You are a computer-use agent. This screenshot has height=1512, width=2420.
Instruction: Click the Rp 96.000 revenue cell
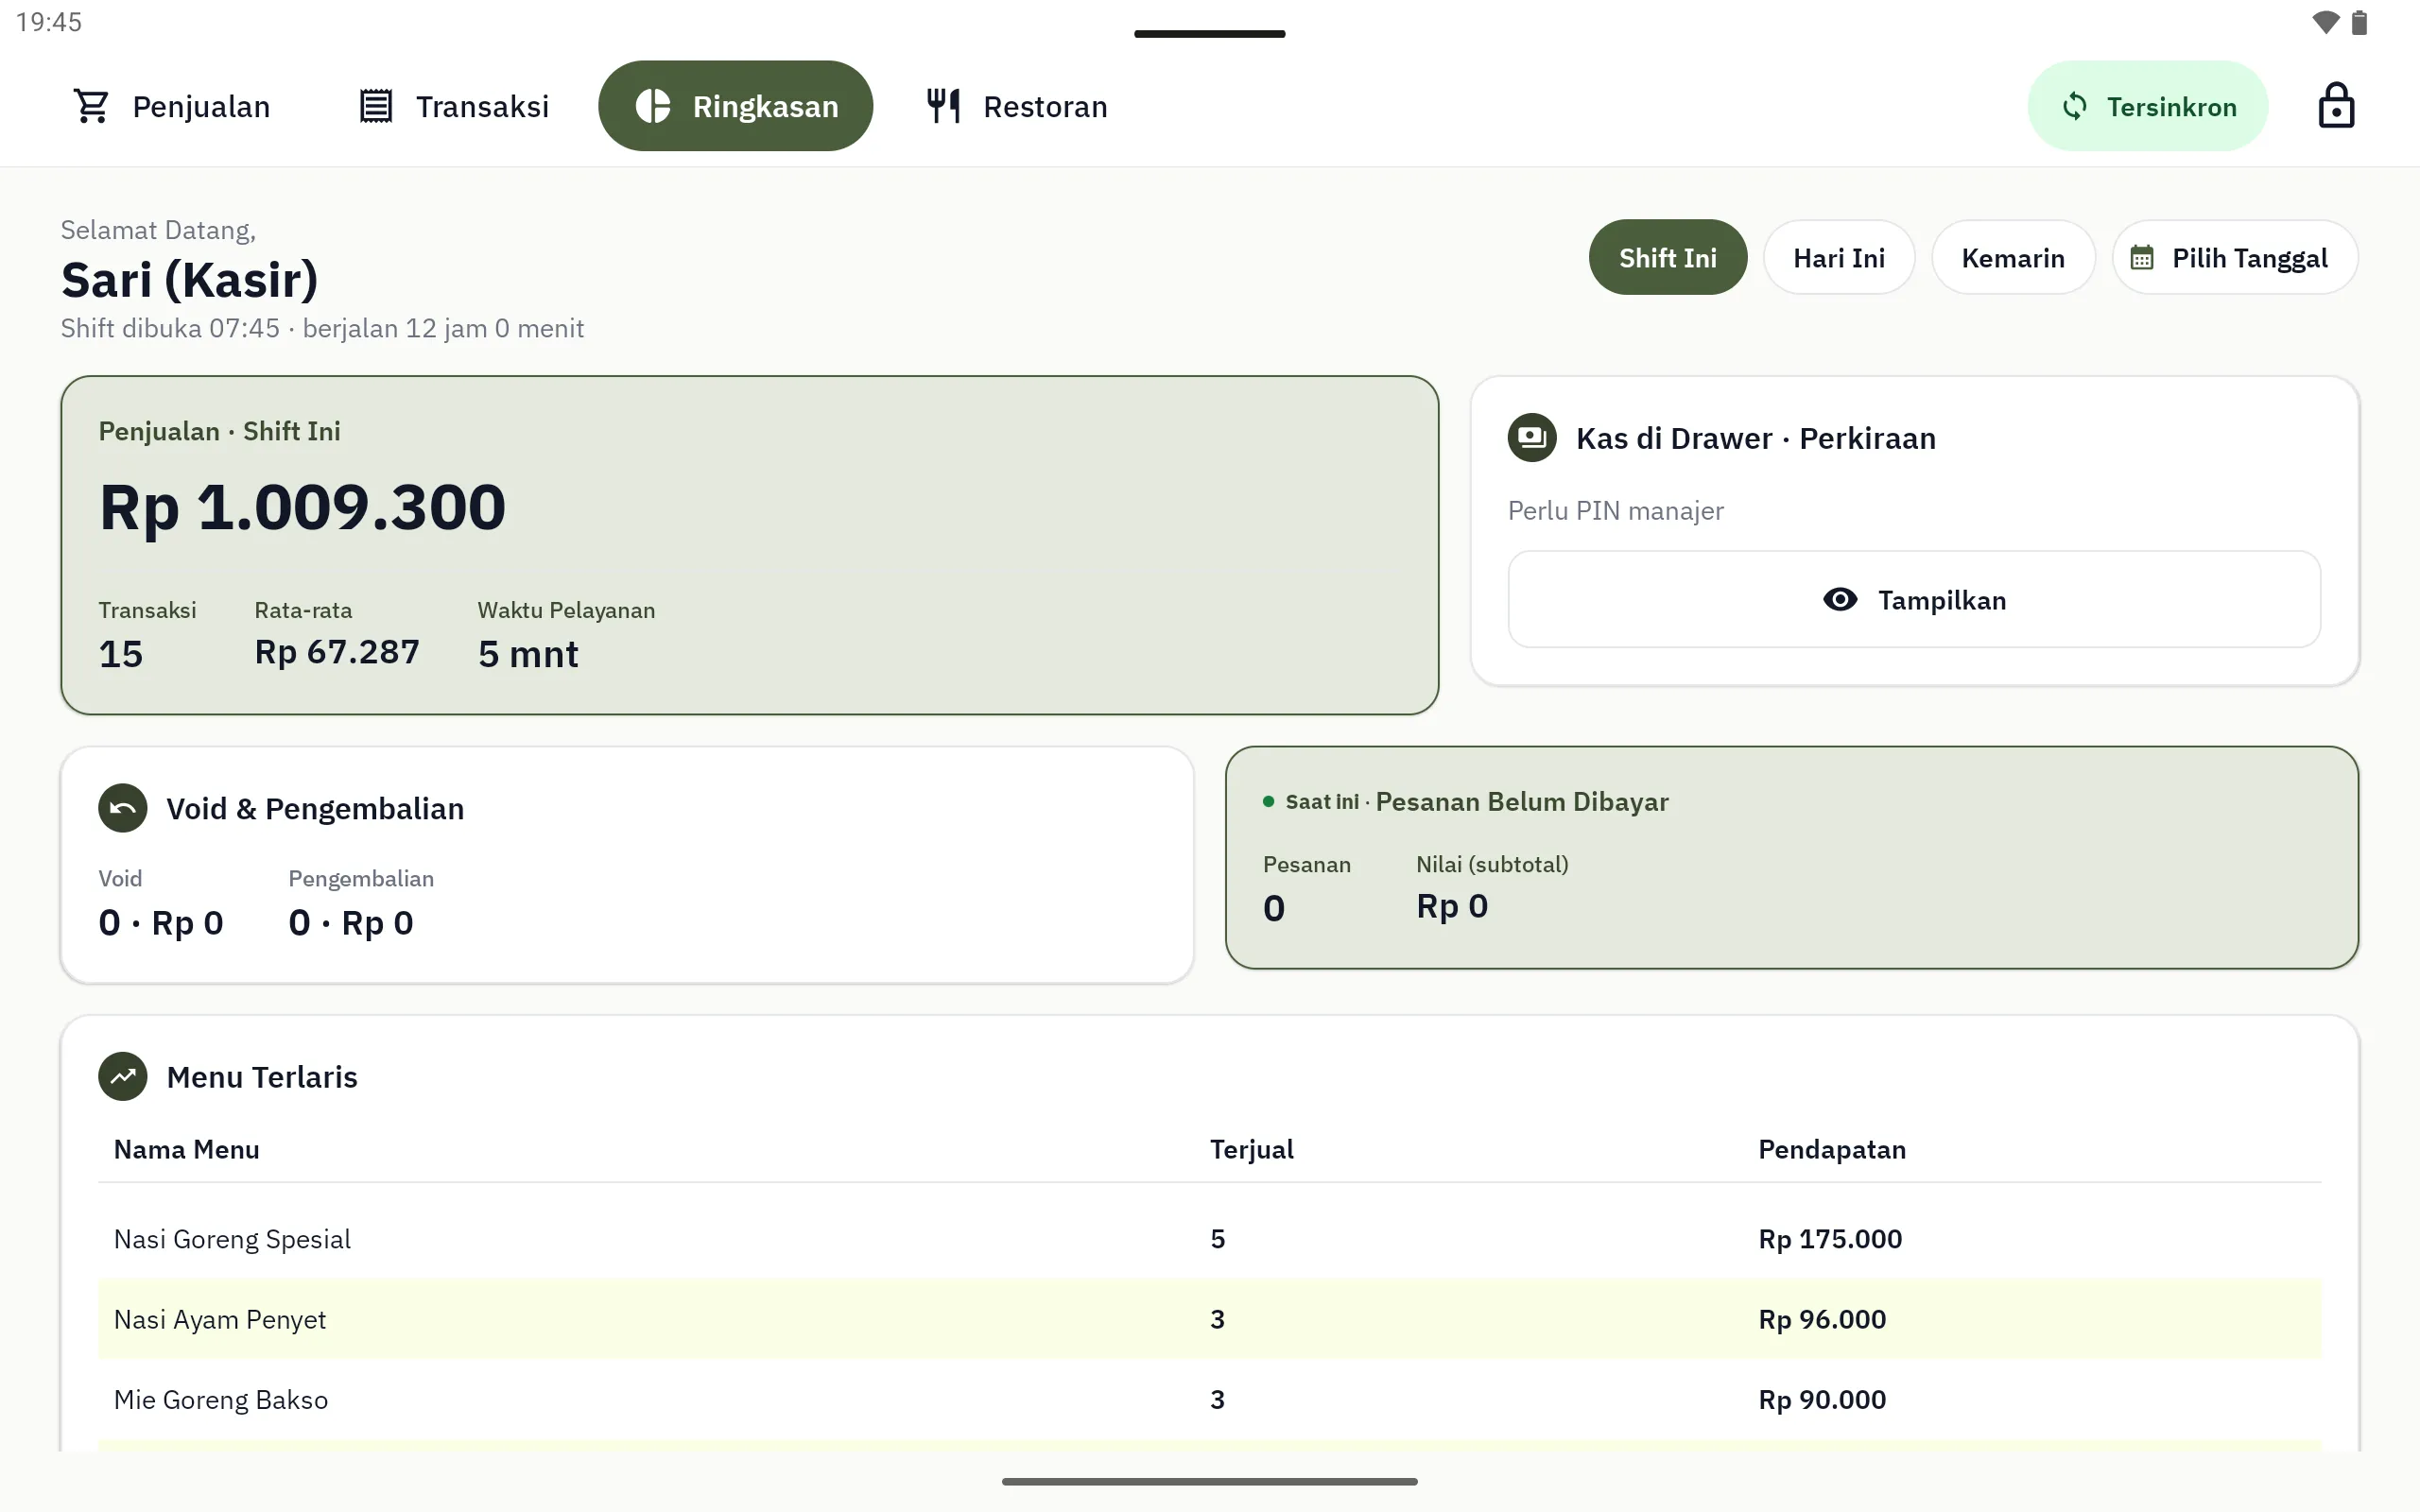click(x=1822, y=1319)
